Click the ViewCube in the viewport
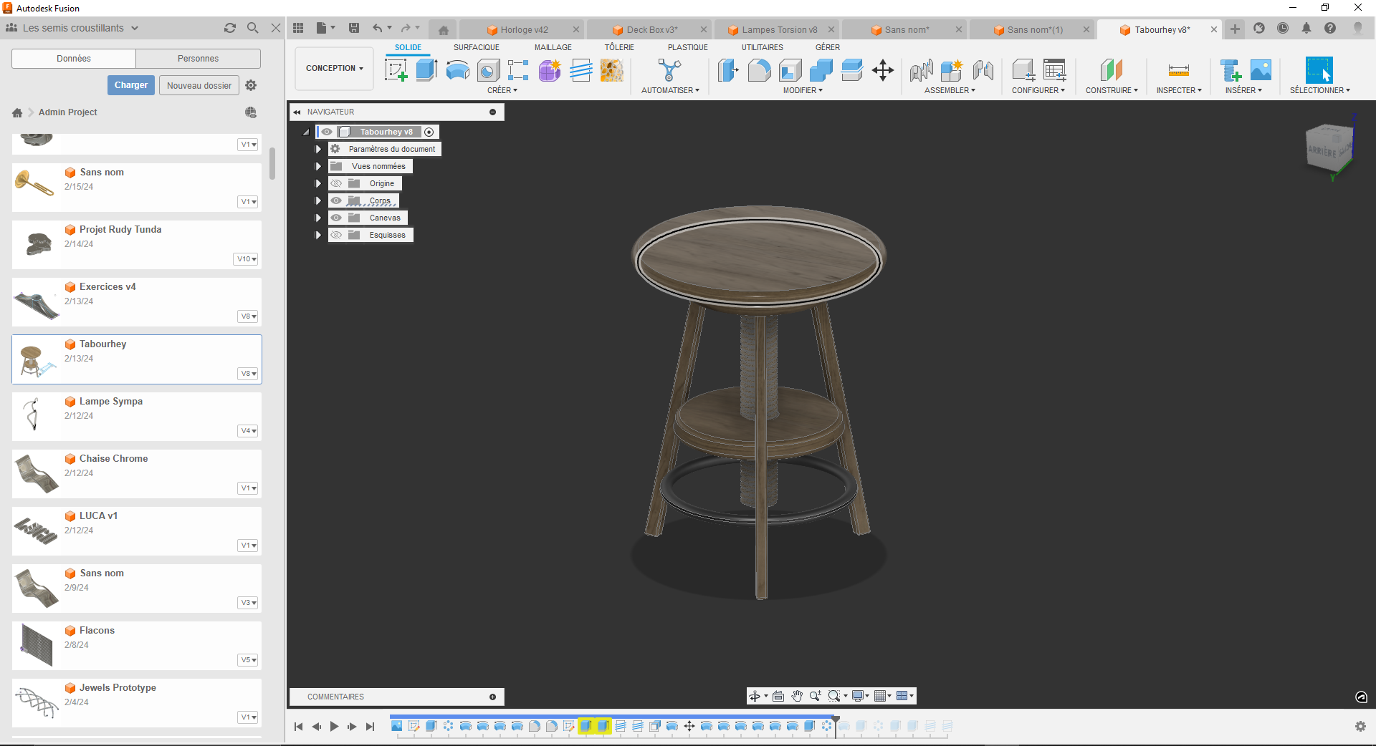Image resolution: width=1376 pixels, height=746 pixels. pos(1329,147)
